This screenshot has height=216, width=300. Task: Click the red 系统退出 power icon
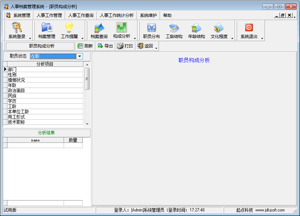[249, 27]
